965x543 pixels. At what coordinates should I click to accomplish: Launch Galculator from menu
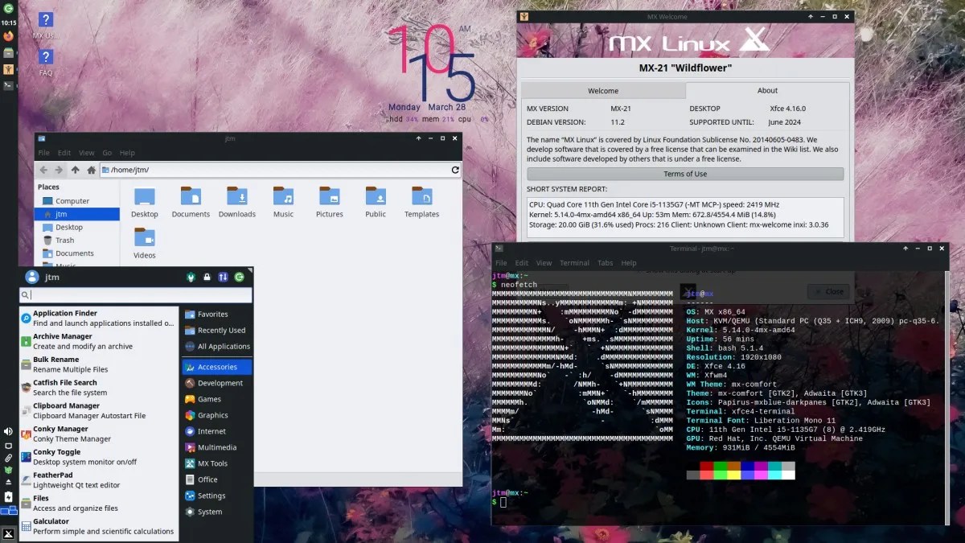coord(98,526)
